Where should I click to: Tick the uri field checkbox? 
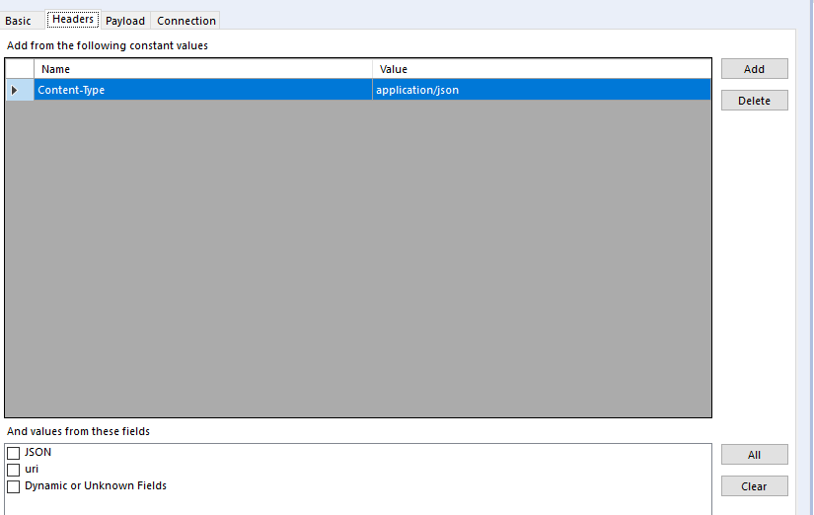coord(14,470)
